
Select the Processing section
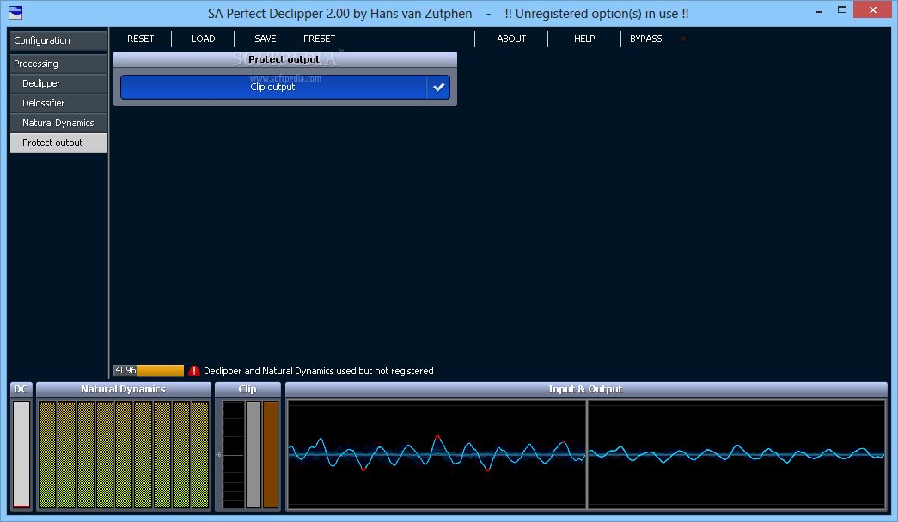click(58, 64)
